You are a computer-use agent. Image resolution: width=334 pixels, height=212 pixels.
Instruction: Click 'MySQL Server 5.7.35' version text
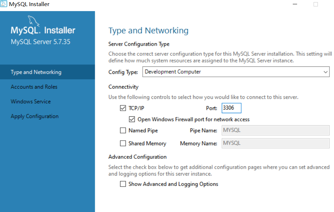tap(40, 42)
